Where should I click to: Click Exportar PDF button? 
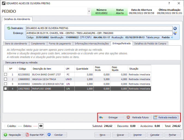click(x=35, y=135)
